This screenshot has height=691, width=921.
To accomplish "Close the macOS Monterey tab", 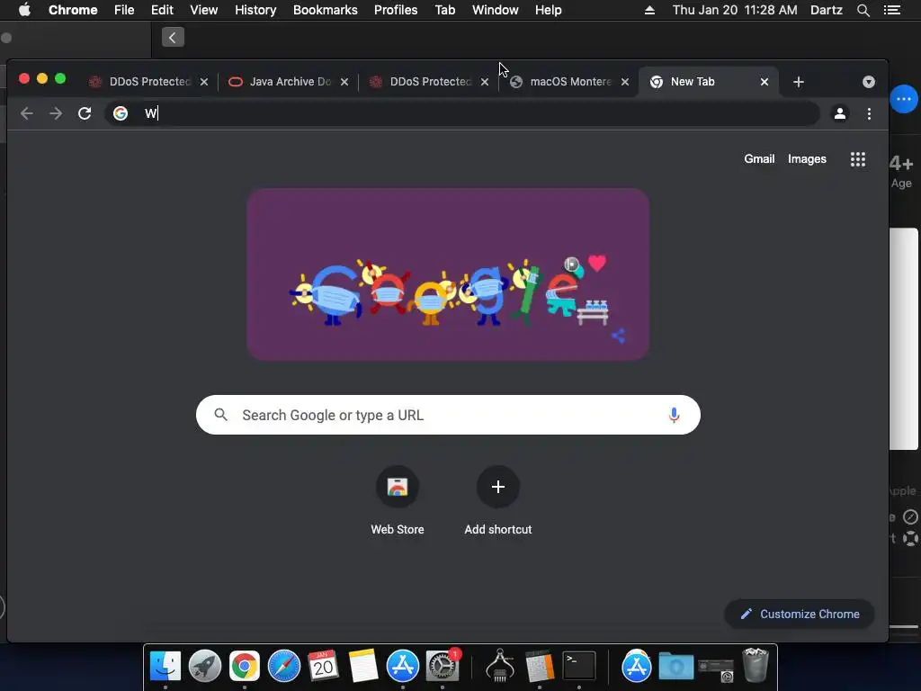I will click(x=625, y=82).
